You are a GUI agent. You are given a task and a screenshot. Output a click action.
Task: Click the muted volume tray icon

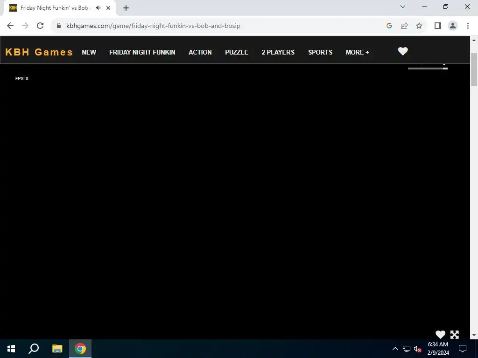(417, 349)
